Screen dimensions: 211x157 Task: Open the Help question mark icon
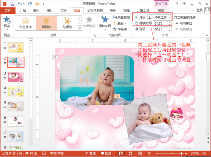coord(177,4)
